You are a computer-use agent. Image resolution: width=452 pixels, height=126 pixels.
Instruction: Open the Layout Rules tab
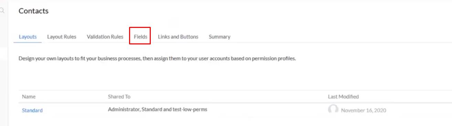62,36
